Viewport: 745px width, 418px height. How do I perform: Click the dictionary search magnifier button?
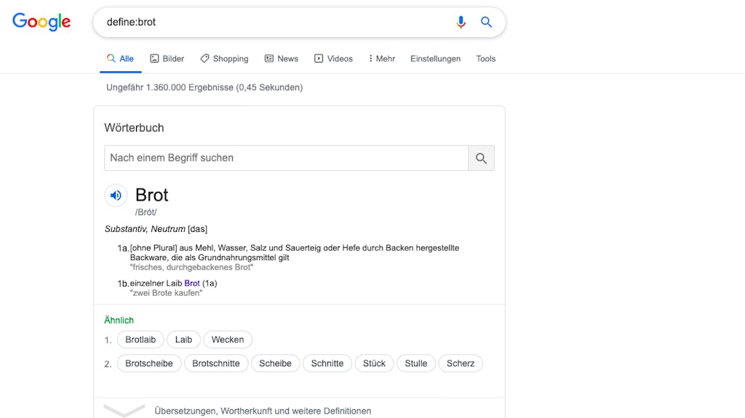[x=481, y=158]
